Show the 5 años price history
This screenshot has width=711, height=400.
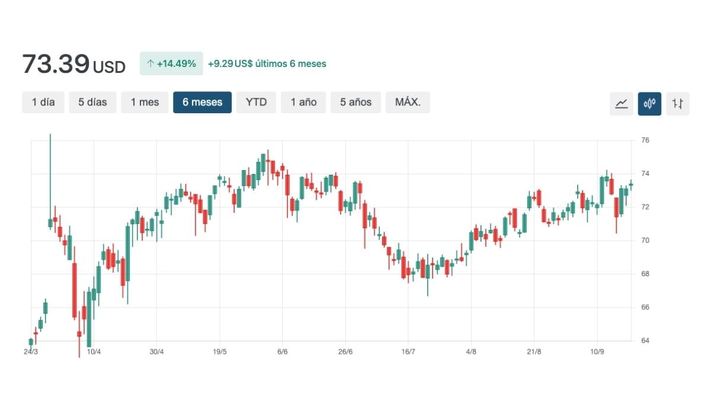tap(355, 102)
